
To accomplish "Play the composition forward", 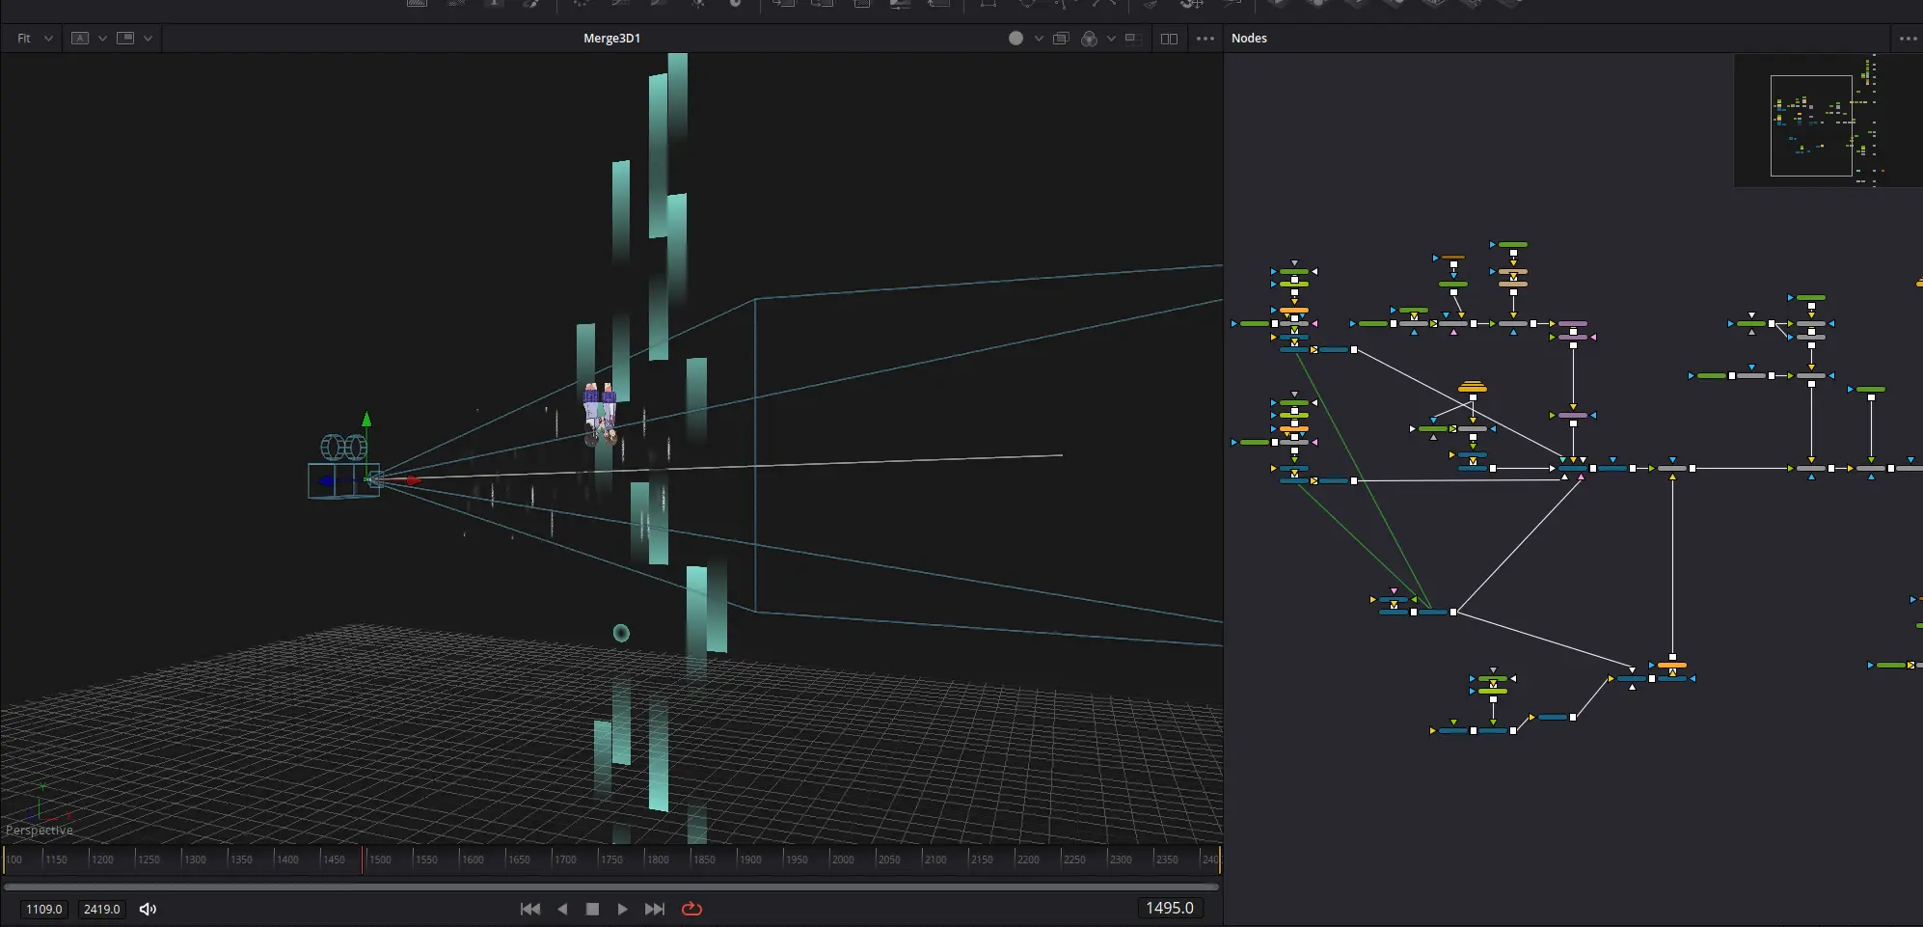I will click(x=623, y=909).
